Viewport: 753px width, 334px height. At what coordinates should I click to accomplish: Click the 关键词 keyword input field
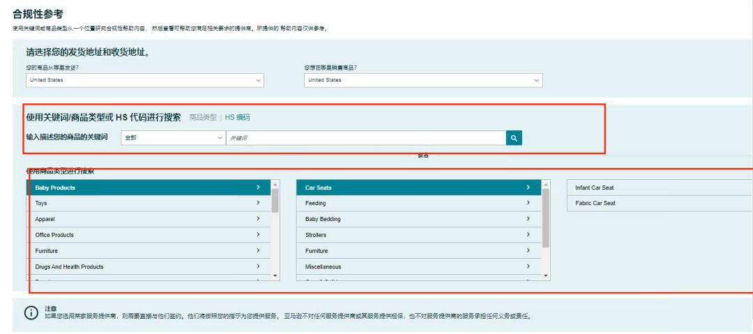coord(365,138)
